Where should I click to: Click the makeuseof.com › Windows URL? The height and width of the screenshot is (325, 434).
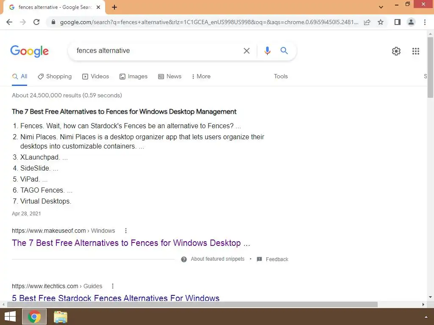coord(64,231)
